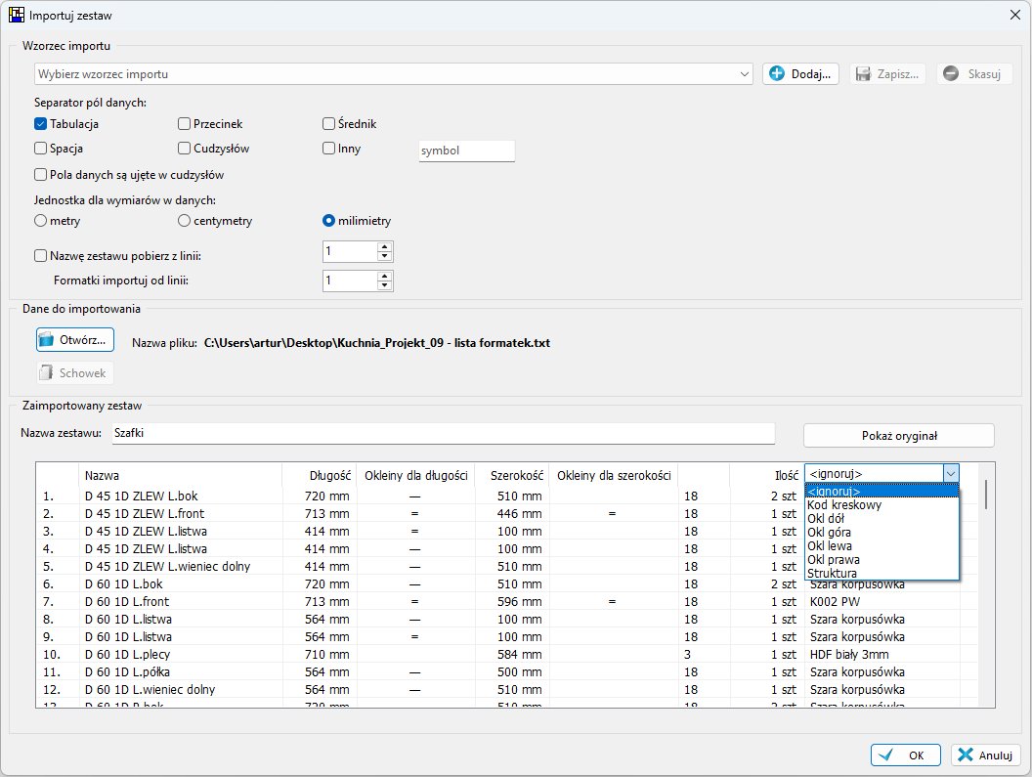Viewport: 1032px width, 777px height.
Task: Click the Otwórz folder icon button
Action: pyautogui.click(x=75, y=339)
